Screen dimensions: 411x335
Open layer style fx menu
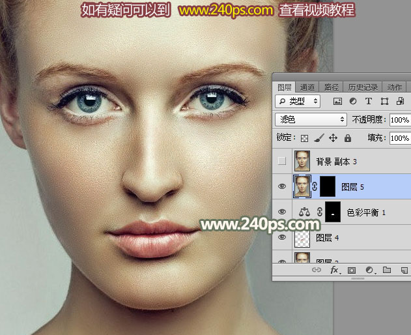point(335,270)
